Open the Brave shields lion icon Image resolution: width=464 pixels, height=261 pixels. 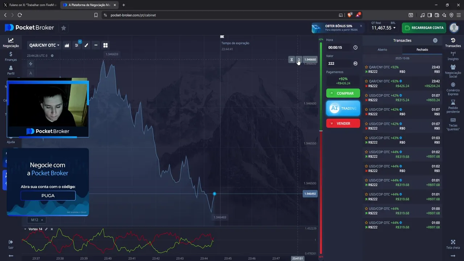[349, 15]
